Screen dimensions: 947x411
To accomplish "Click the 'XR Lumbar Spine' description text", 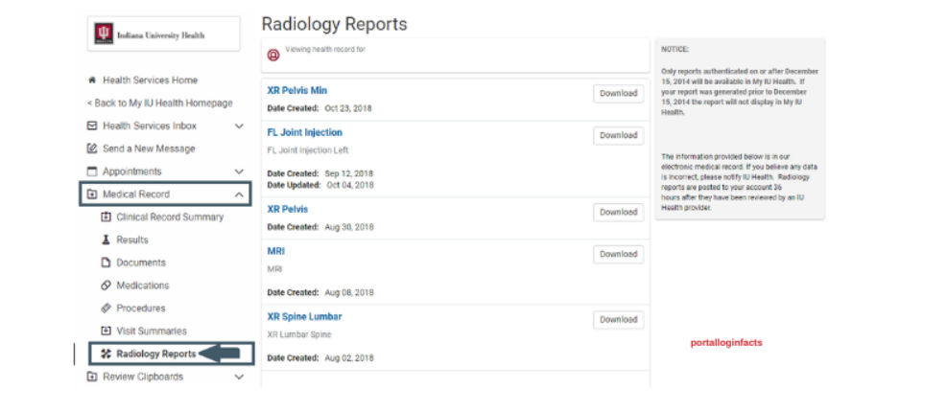I will point(299,334).
